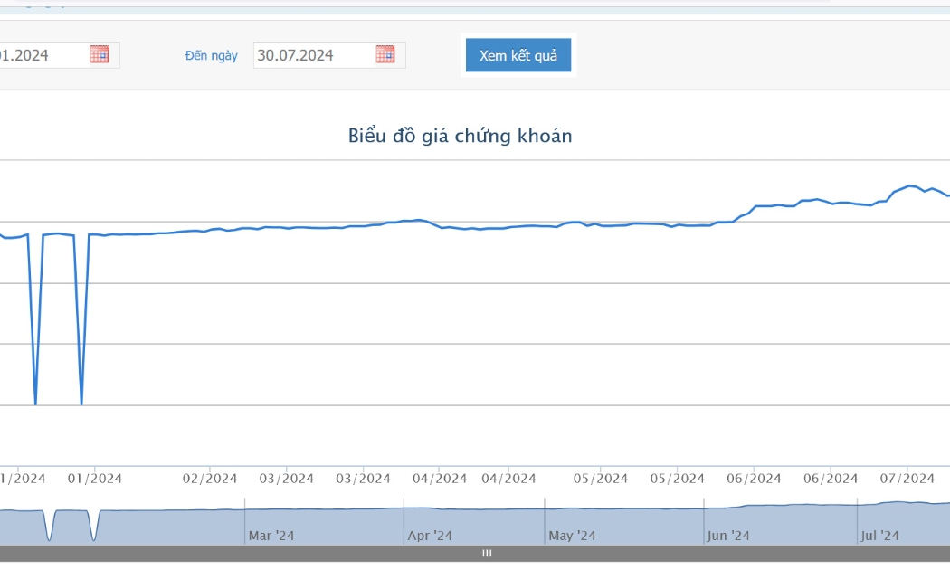Screen dimensions: 950x570
Task: Grab the navigator scrollbar handle with three bars
Action: pos(487,553)
